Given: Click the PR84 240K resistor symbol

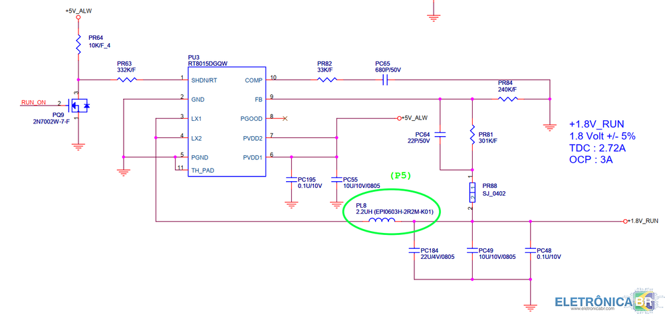Looking at the screenshot, I should click(x=509, y=99).
